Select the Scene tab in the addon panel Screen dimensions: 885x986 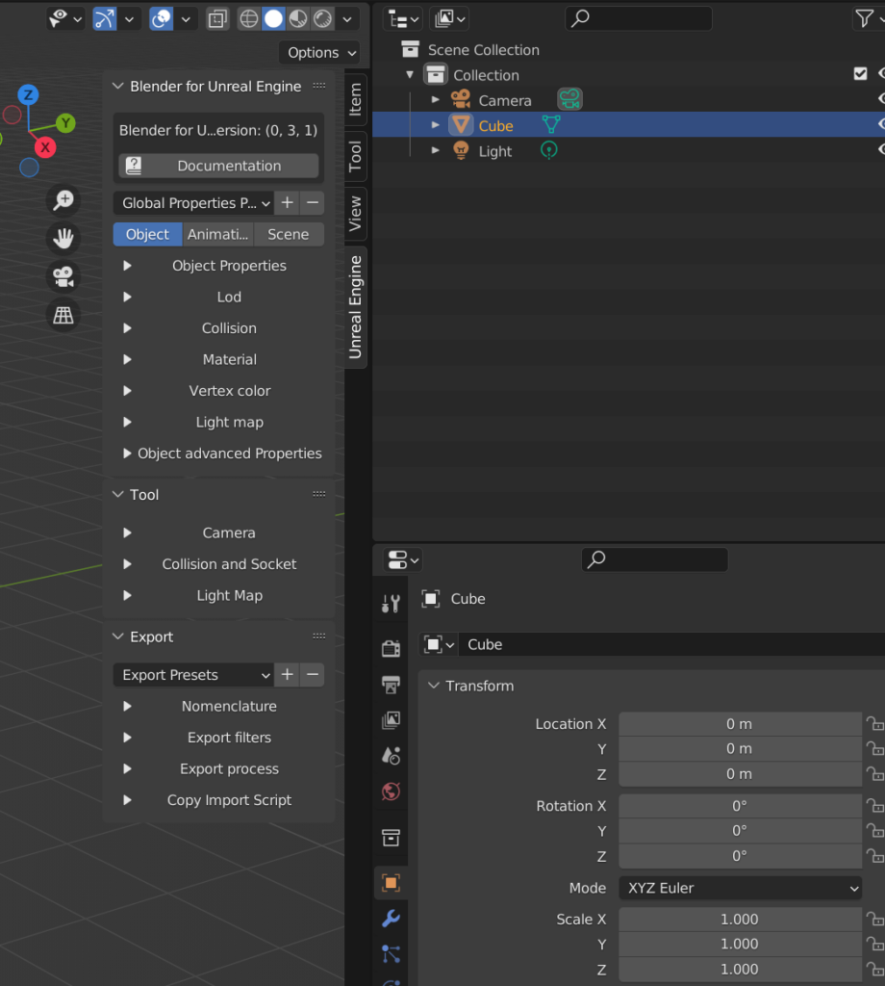click(x=289, y=235)
